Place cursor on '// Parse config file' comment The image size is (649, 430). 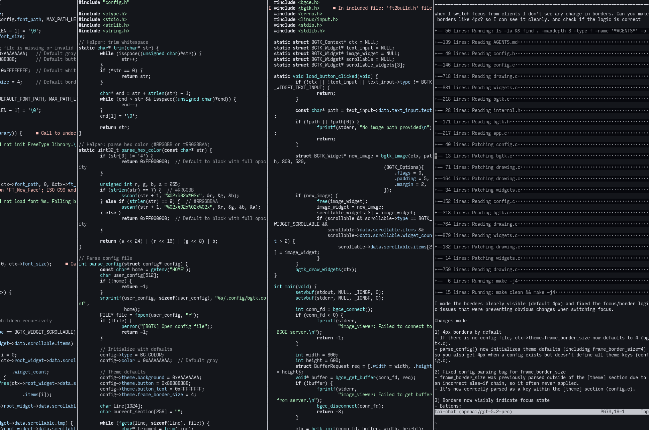pos(105,258)
